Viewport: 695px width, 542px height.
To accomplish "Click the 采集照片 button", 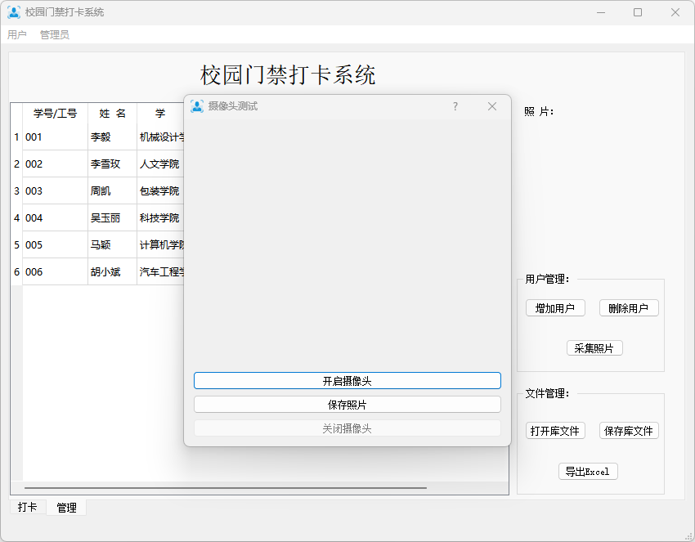I will pos(594,348).
